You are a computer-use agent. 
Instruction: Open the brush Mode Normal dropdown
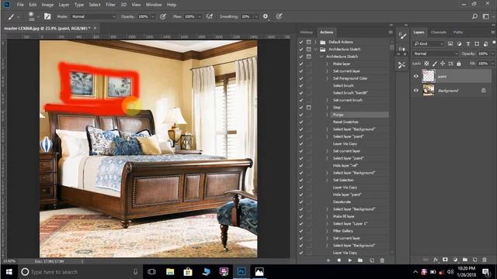pyautogui.click(x=93, y=16)
